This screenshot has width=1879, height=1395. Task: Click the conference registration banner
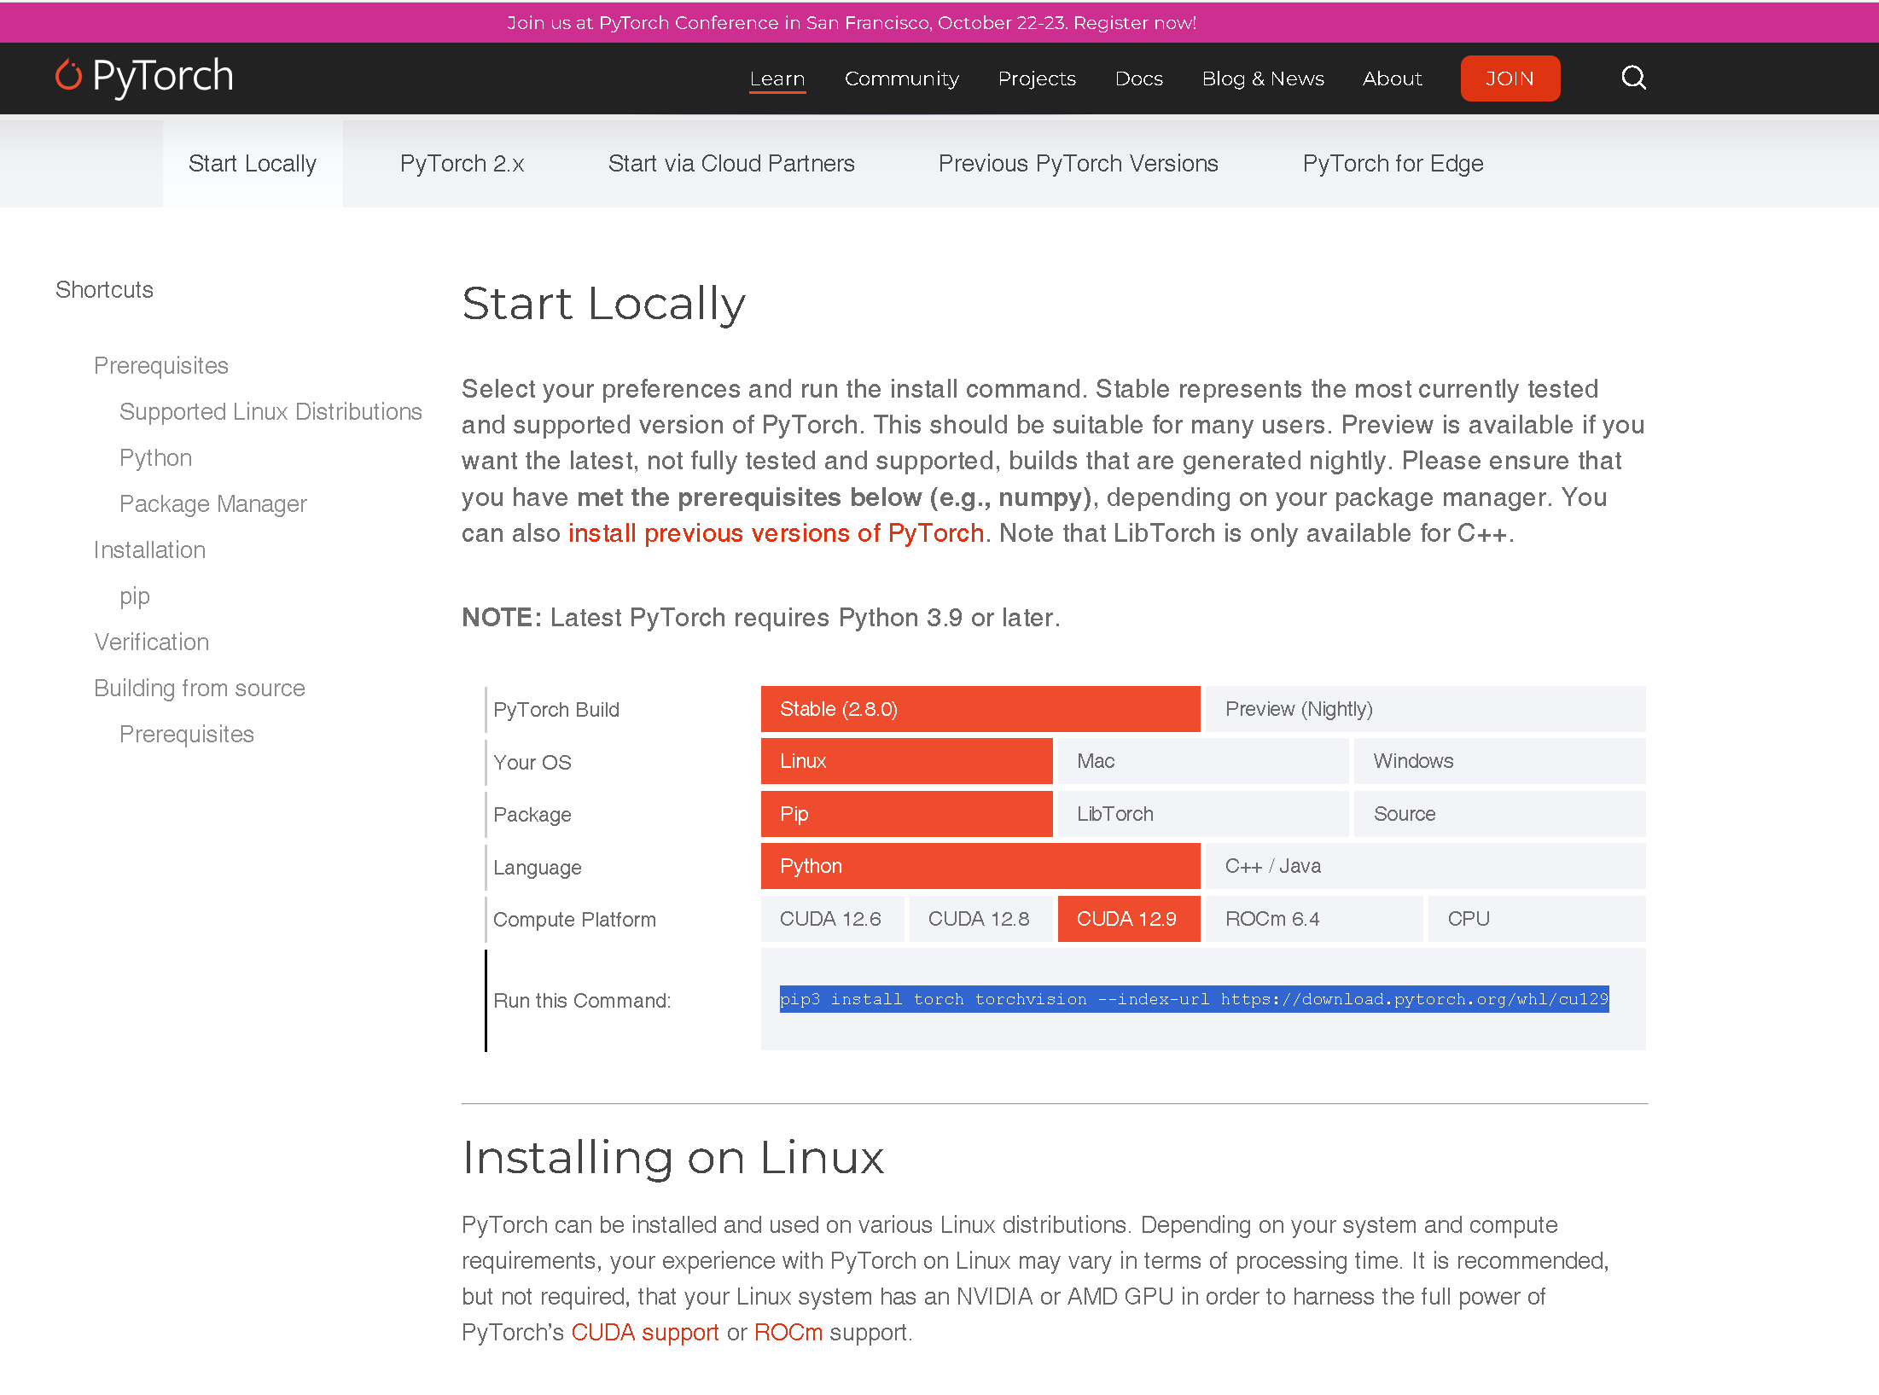pos(852,22)
